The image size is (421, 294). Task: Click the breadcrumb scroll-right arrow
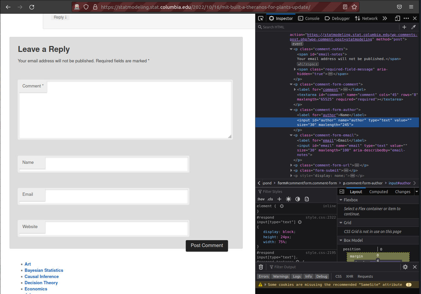pos(415,183)
